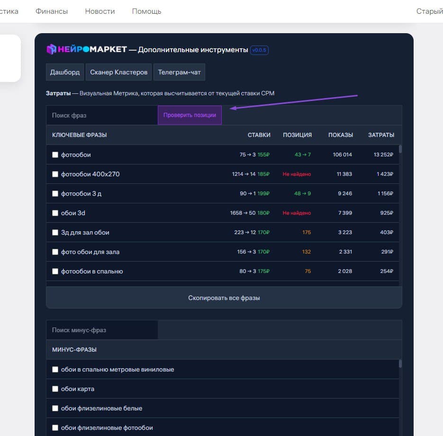The width and height of the screenshot is (443, 436).
Task: Click the 254₽ cost value
Action: click(387, 271)
